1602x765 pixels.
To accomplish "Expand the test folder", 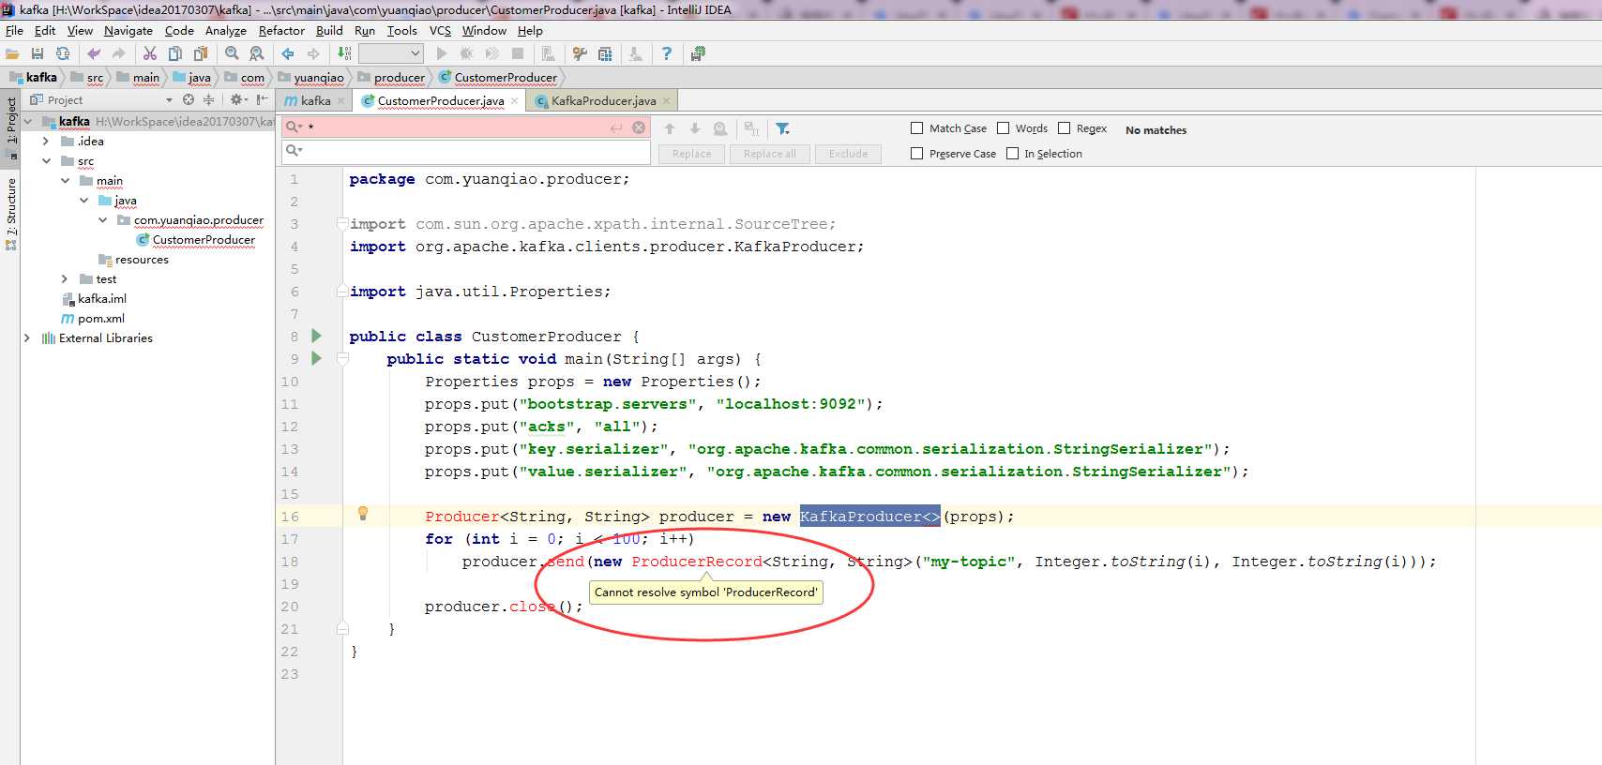I will (x=65, y=279).
